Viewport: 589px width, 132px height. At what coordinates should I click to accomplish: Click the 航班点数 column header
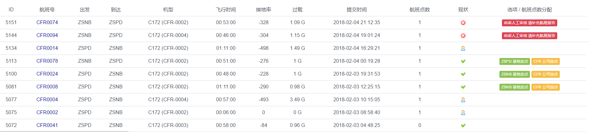(x=420, y=10)
